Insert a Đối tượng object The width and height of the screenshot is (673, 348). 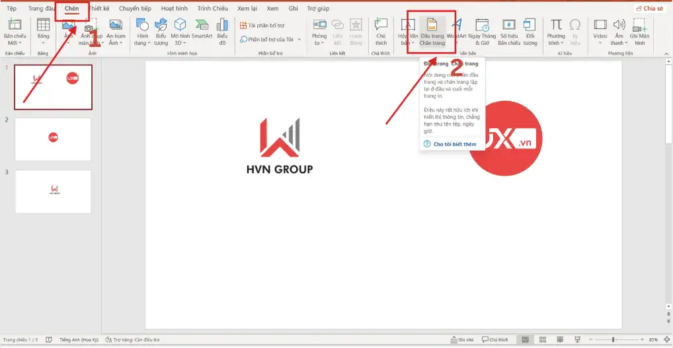click(x=530, y=32)
